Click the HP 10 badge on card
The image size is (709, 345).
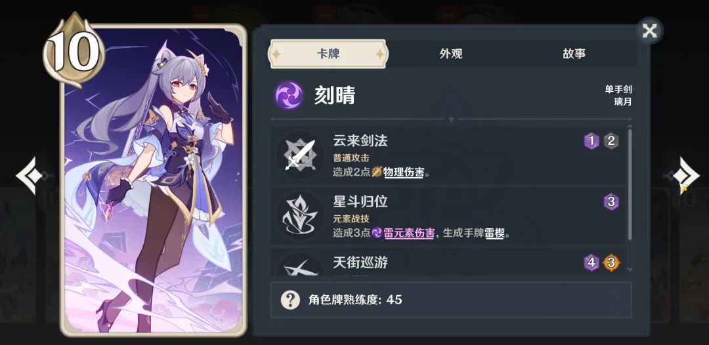coord(74,51)
